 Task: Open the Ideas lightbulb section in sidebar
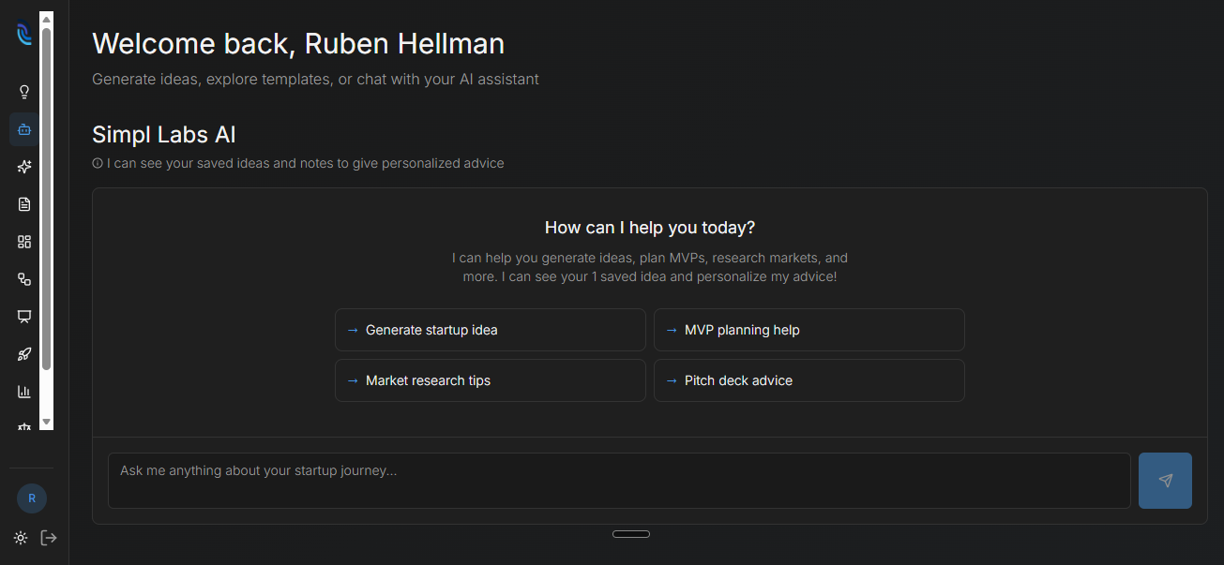coord(23,91)
